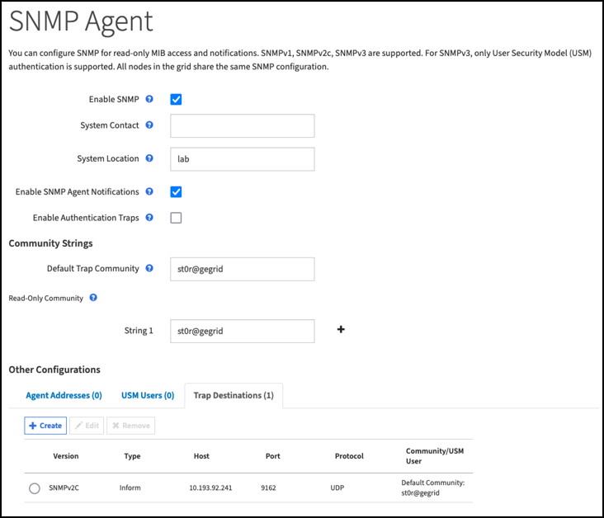Open the USM Users tab

(x=148, y=396)
